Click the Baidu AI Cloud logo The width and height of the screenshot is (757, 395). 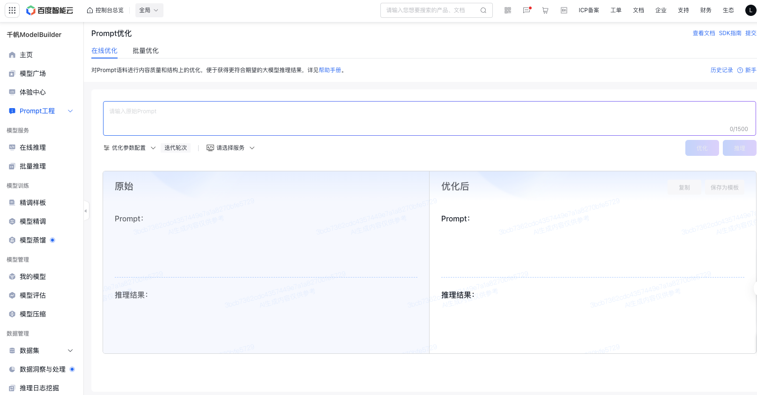(50, 10)
